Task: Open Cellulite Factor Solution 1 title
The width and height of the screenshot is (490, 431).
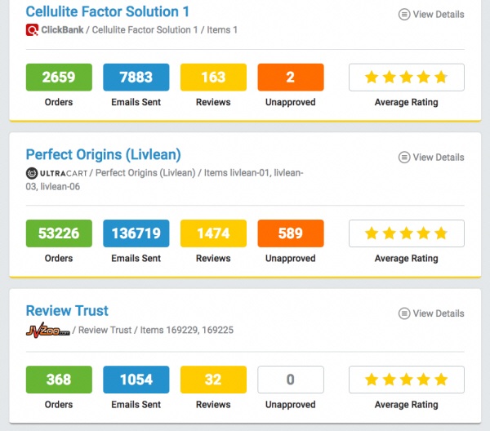Action: click(x=108, y=12)
